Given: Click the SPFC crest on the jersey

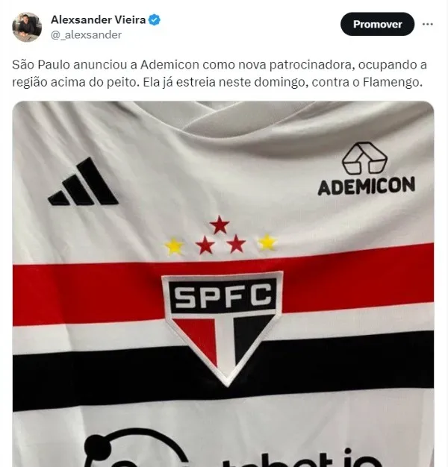Looking at the screenshot, I should pos(222,328).
